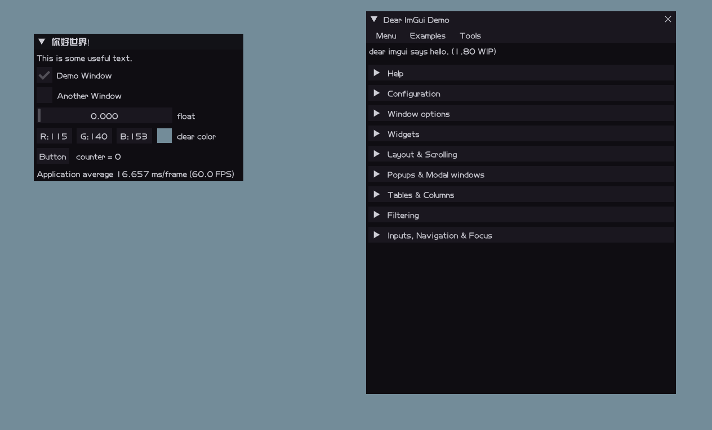Click the R:115 red value field

pos(54,136)
